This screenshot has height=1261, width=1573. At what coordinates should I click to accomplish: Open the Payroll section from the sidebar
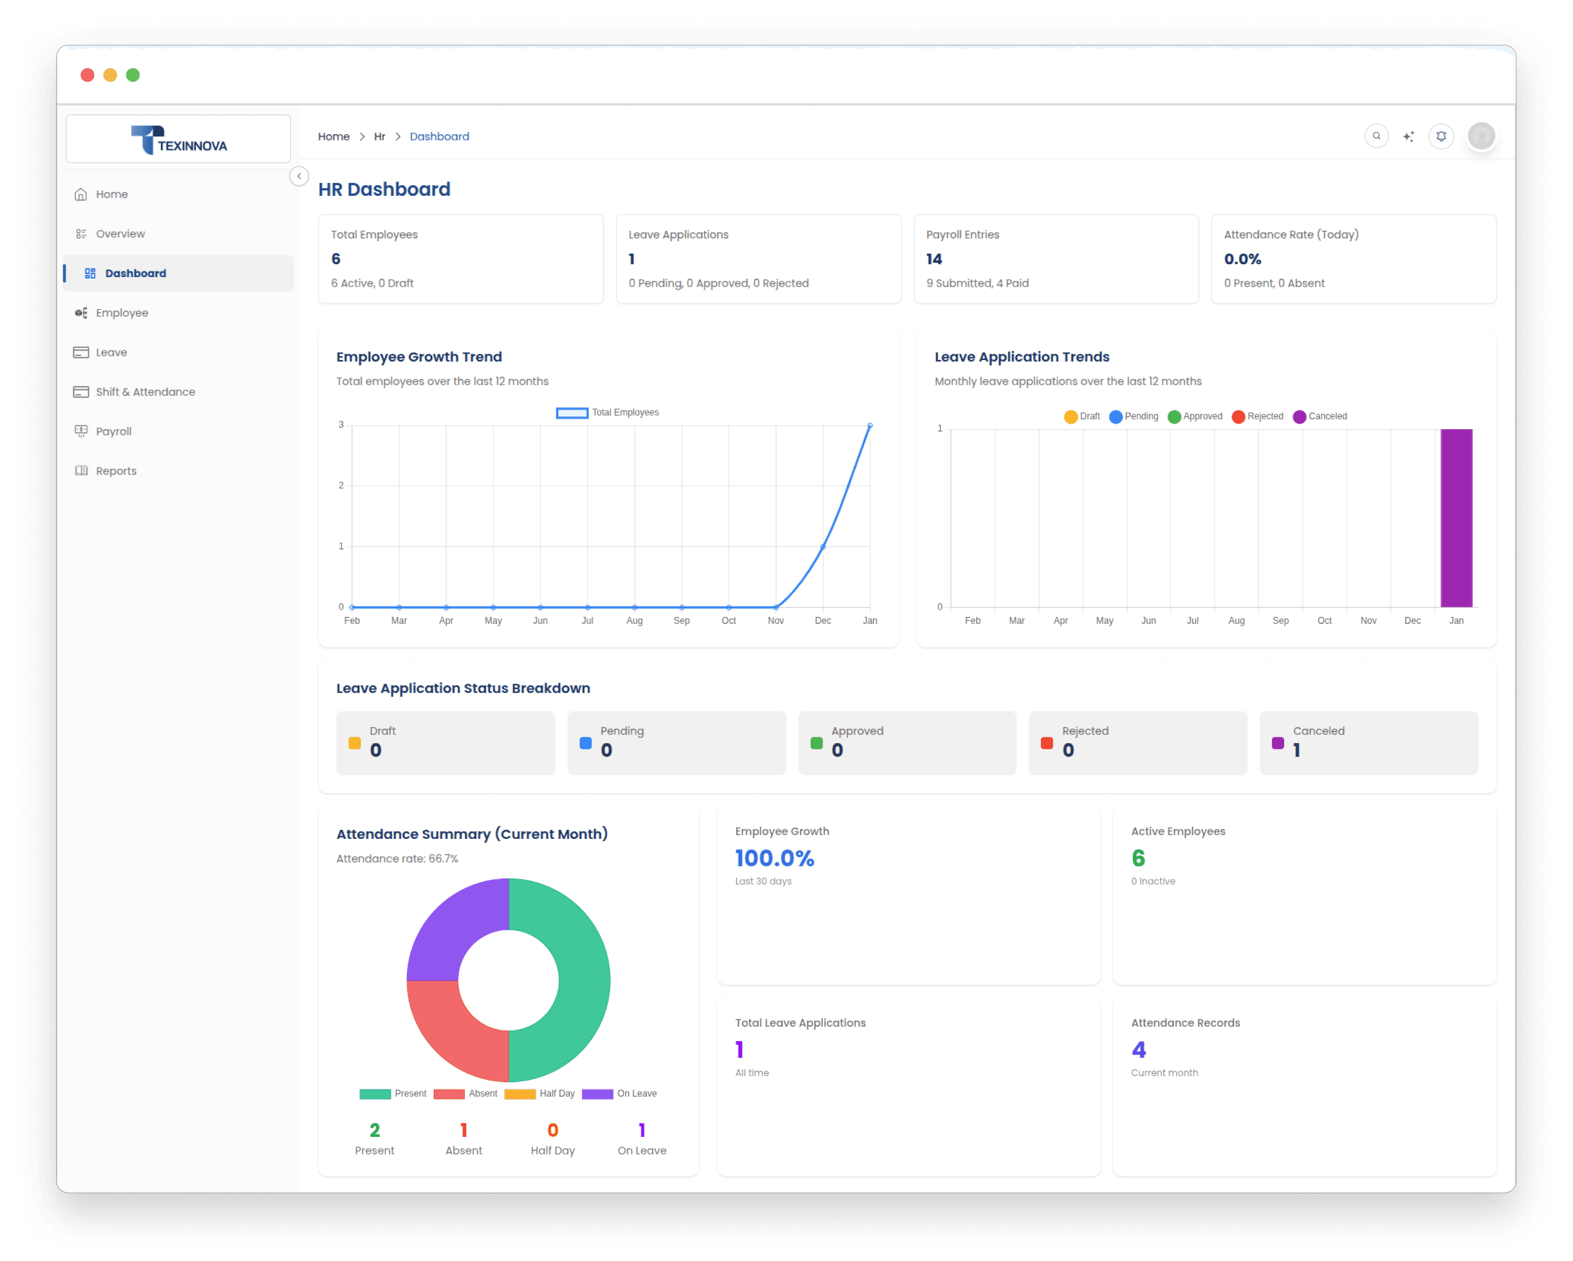tap(114, 431)
